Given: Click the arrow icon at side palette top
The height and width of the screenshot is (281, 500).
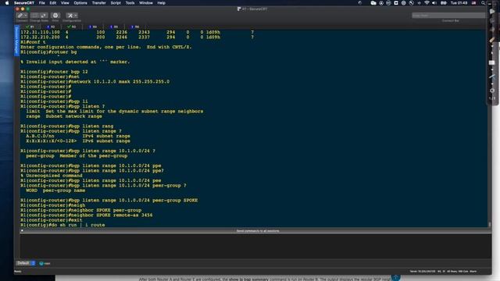Looking at the screenshot, I should [x=492, y=11].
